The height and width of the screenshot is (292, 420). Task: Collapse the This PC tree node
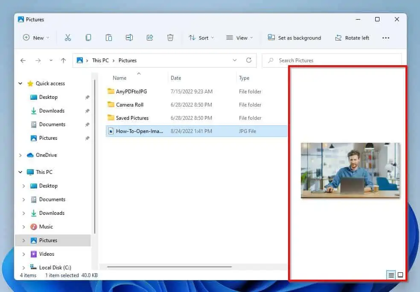pyautogui.click(x=20, y=172)
